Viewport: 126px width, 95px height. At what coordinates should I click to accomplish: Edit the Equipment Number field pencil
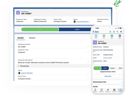[88, 46]
